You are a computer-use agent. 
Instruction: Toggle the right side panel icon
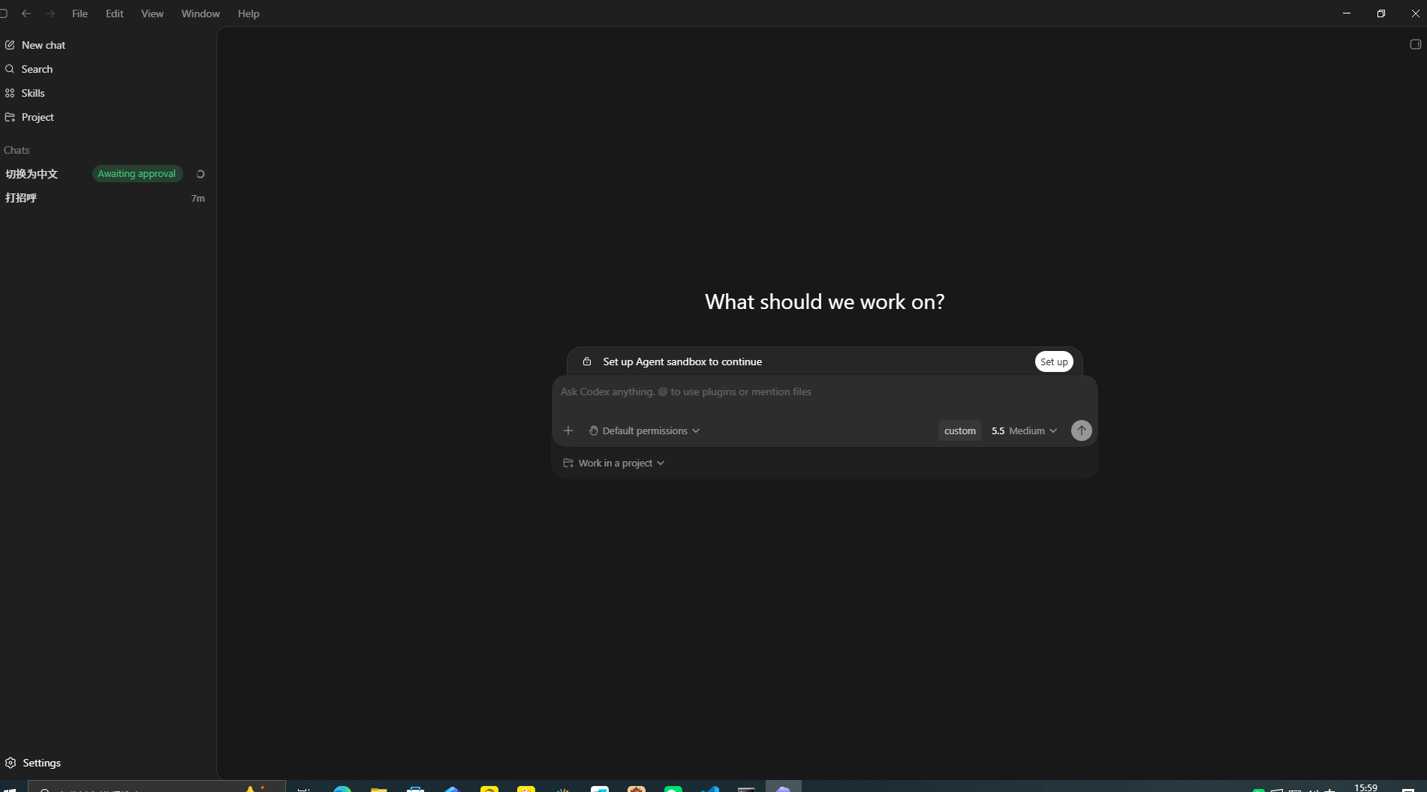[1415, 44]
